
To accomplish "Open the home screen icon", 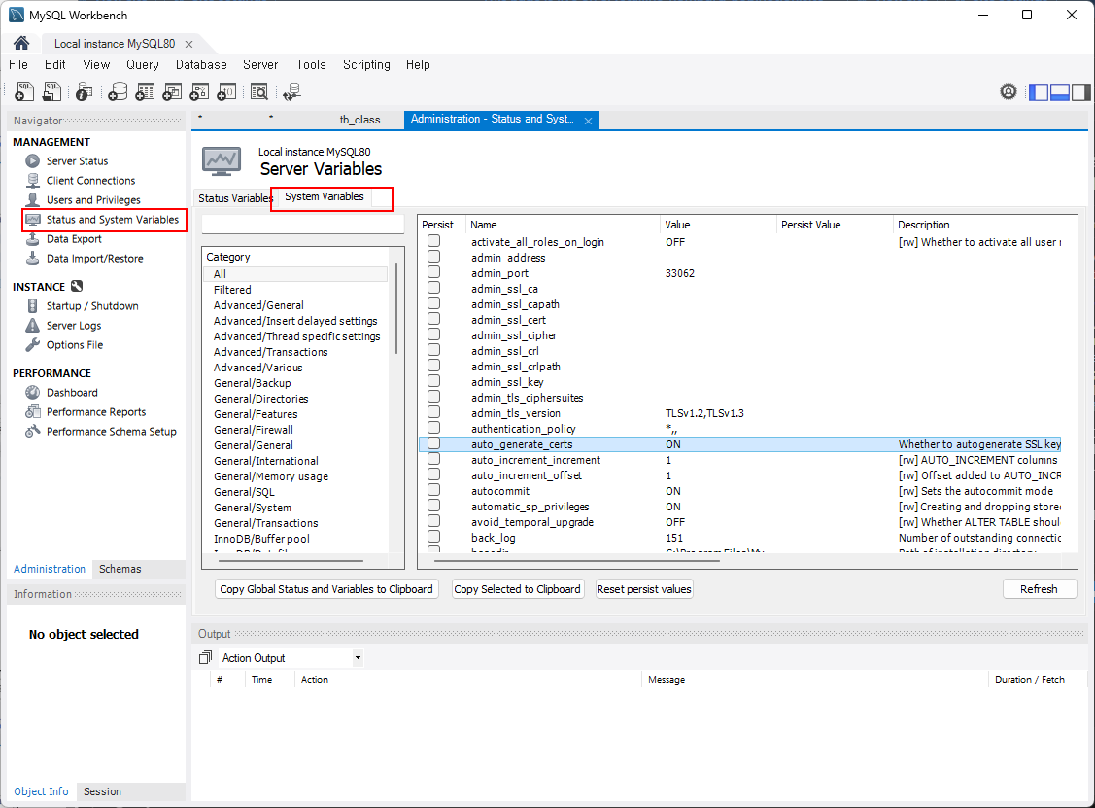I will 21,44.
